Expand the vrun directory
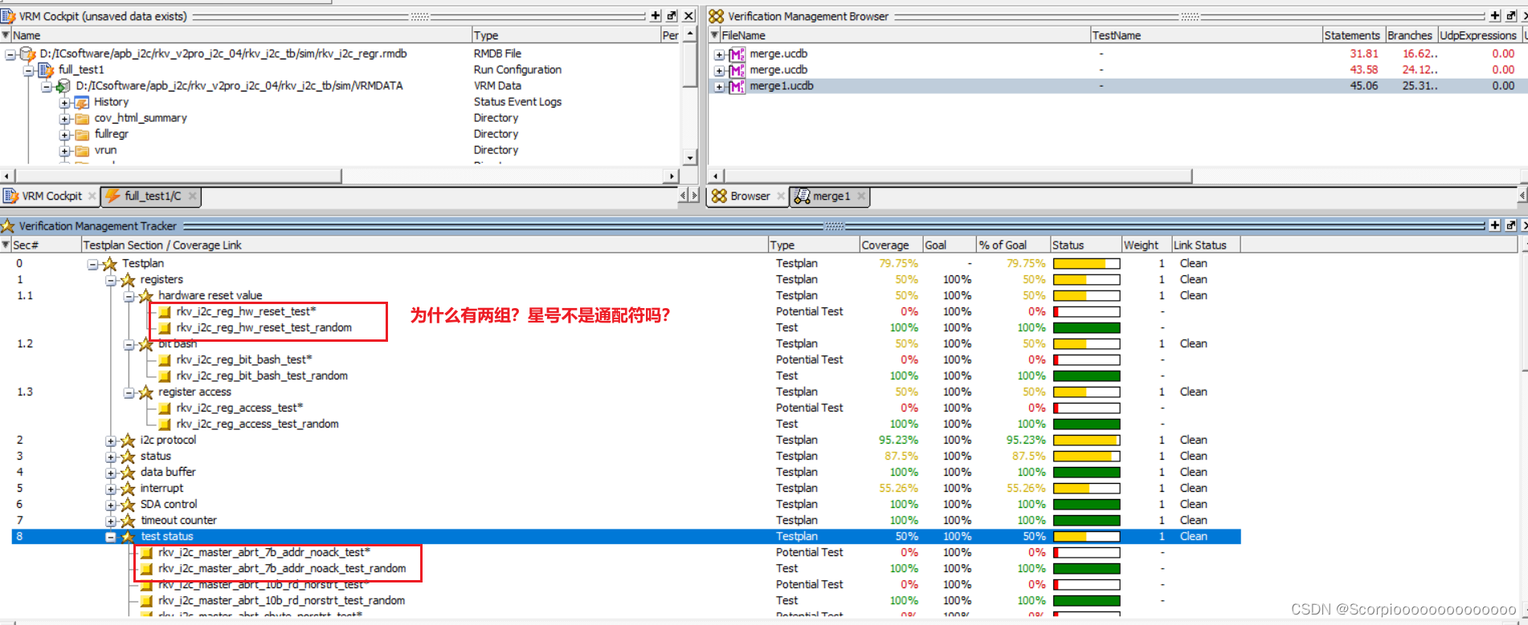The image size is (1528, 625). 65,151
